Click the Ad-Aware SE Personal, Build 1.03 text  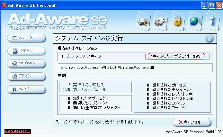pos(194,132)
